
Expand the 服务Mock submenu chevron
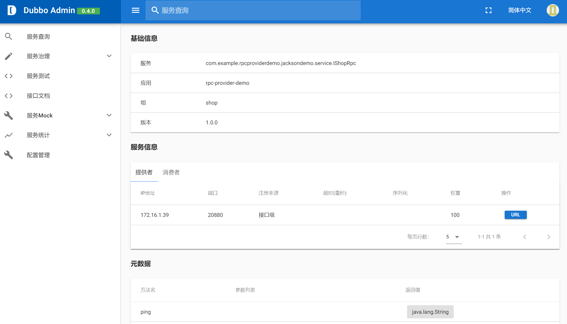[x=109, y=115]
